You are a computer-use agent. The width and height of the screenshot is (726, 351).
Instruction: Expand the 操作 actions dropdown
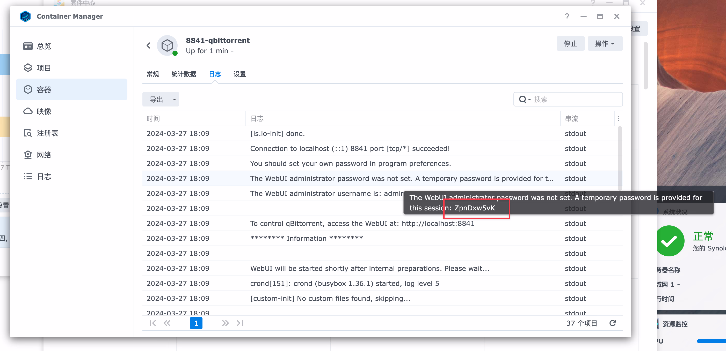point(605,44)
